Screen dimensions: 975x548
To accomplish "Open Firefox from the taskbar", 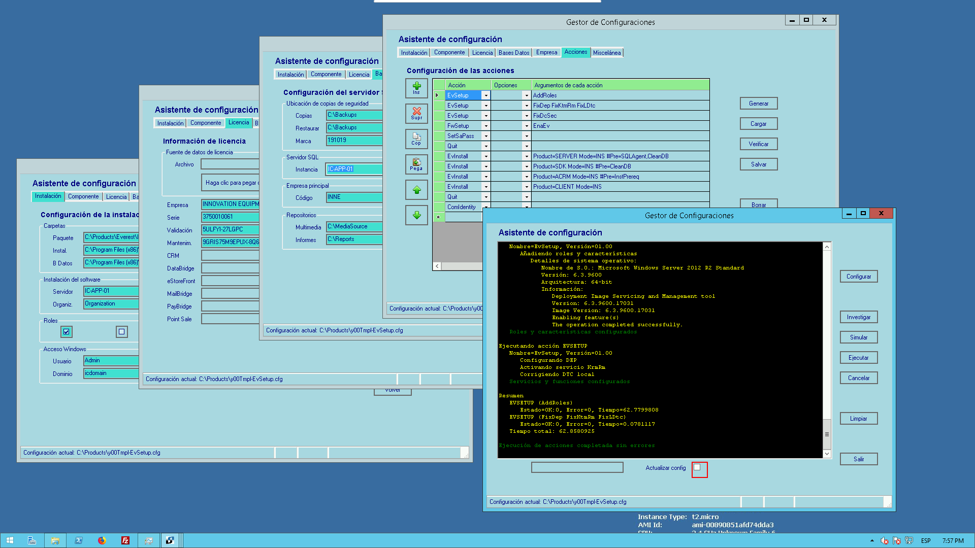I will (102, 540).
